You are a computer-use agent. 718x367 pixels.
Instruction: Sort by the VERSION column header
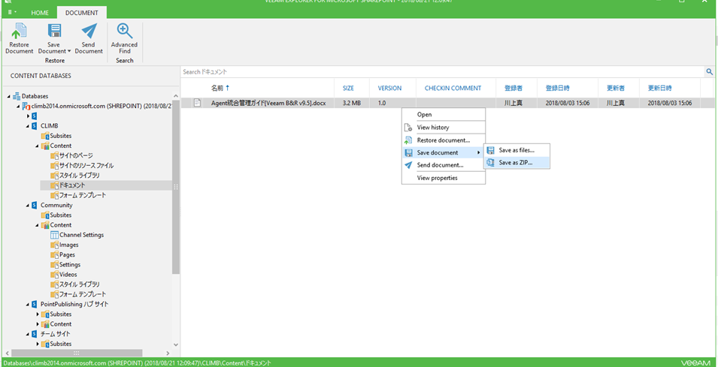(389, 89)
